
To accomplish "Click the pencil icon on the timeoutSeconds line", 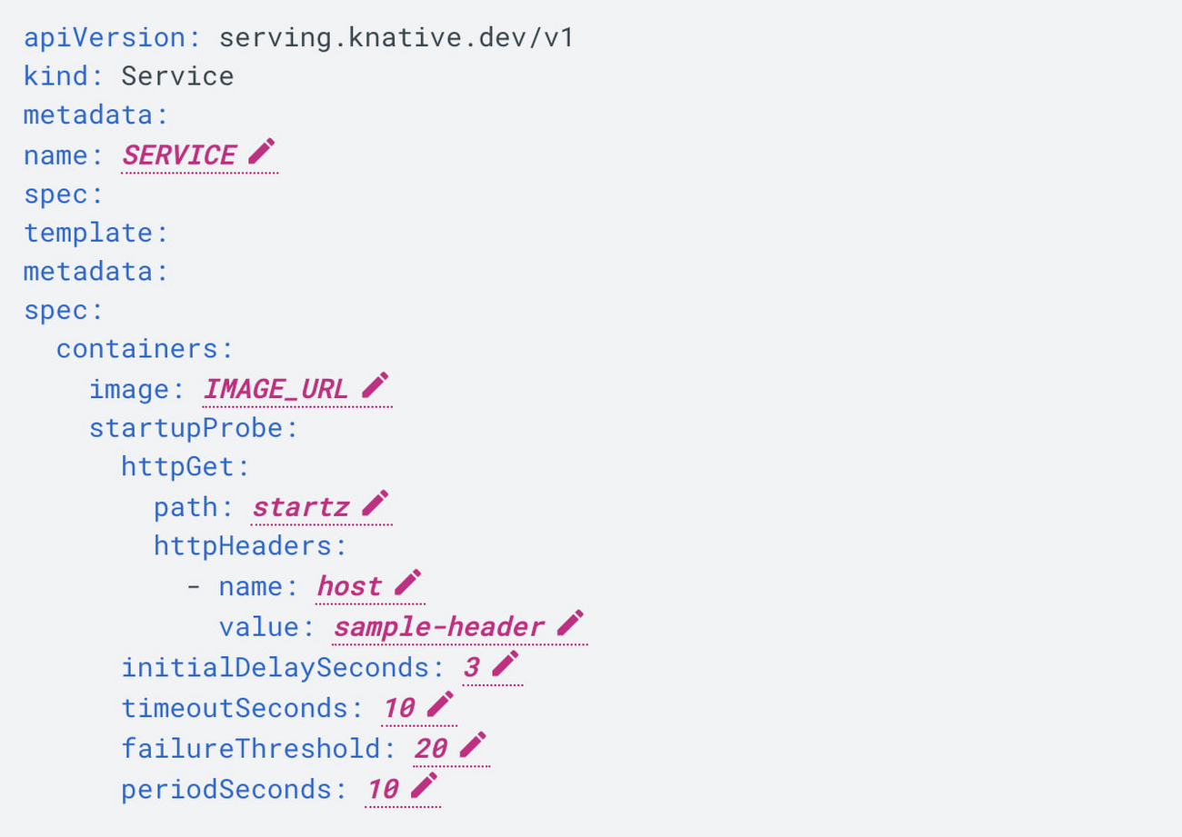I will [x=439, y=704].
